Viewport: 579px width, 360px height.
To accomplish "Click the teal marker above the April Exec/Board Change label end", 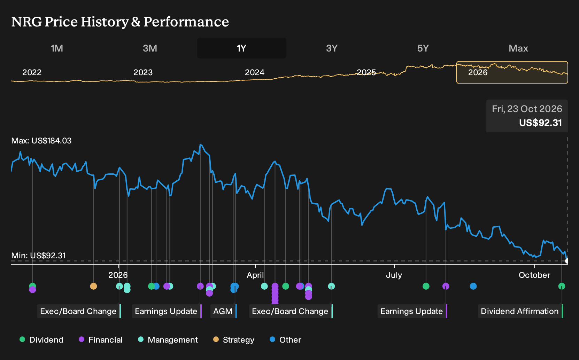I will 331,286.
